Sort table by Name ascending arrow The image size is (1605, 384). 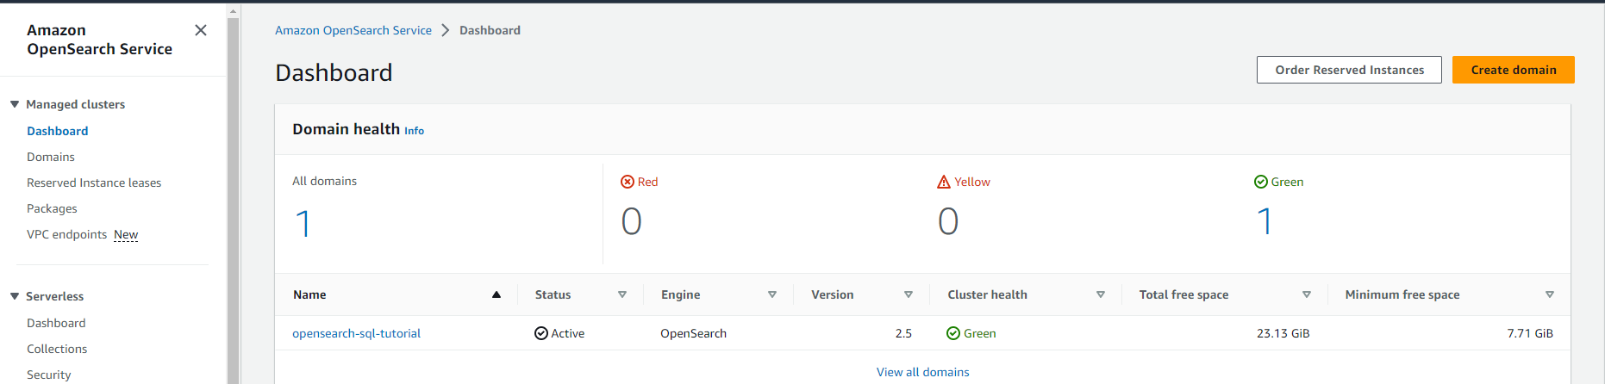[x=496, y=294]
